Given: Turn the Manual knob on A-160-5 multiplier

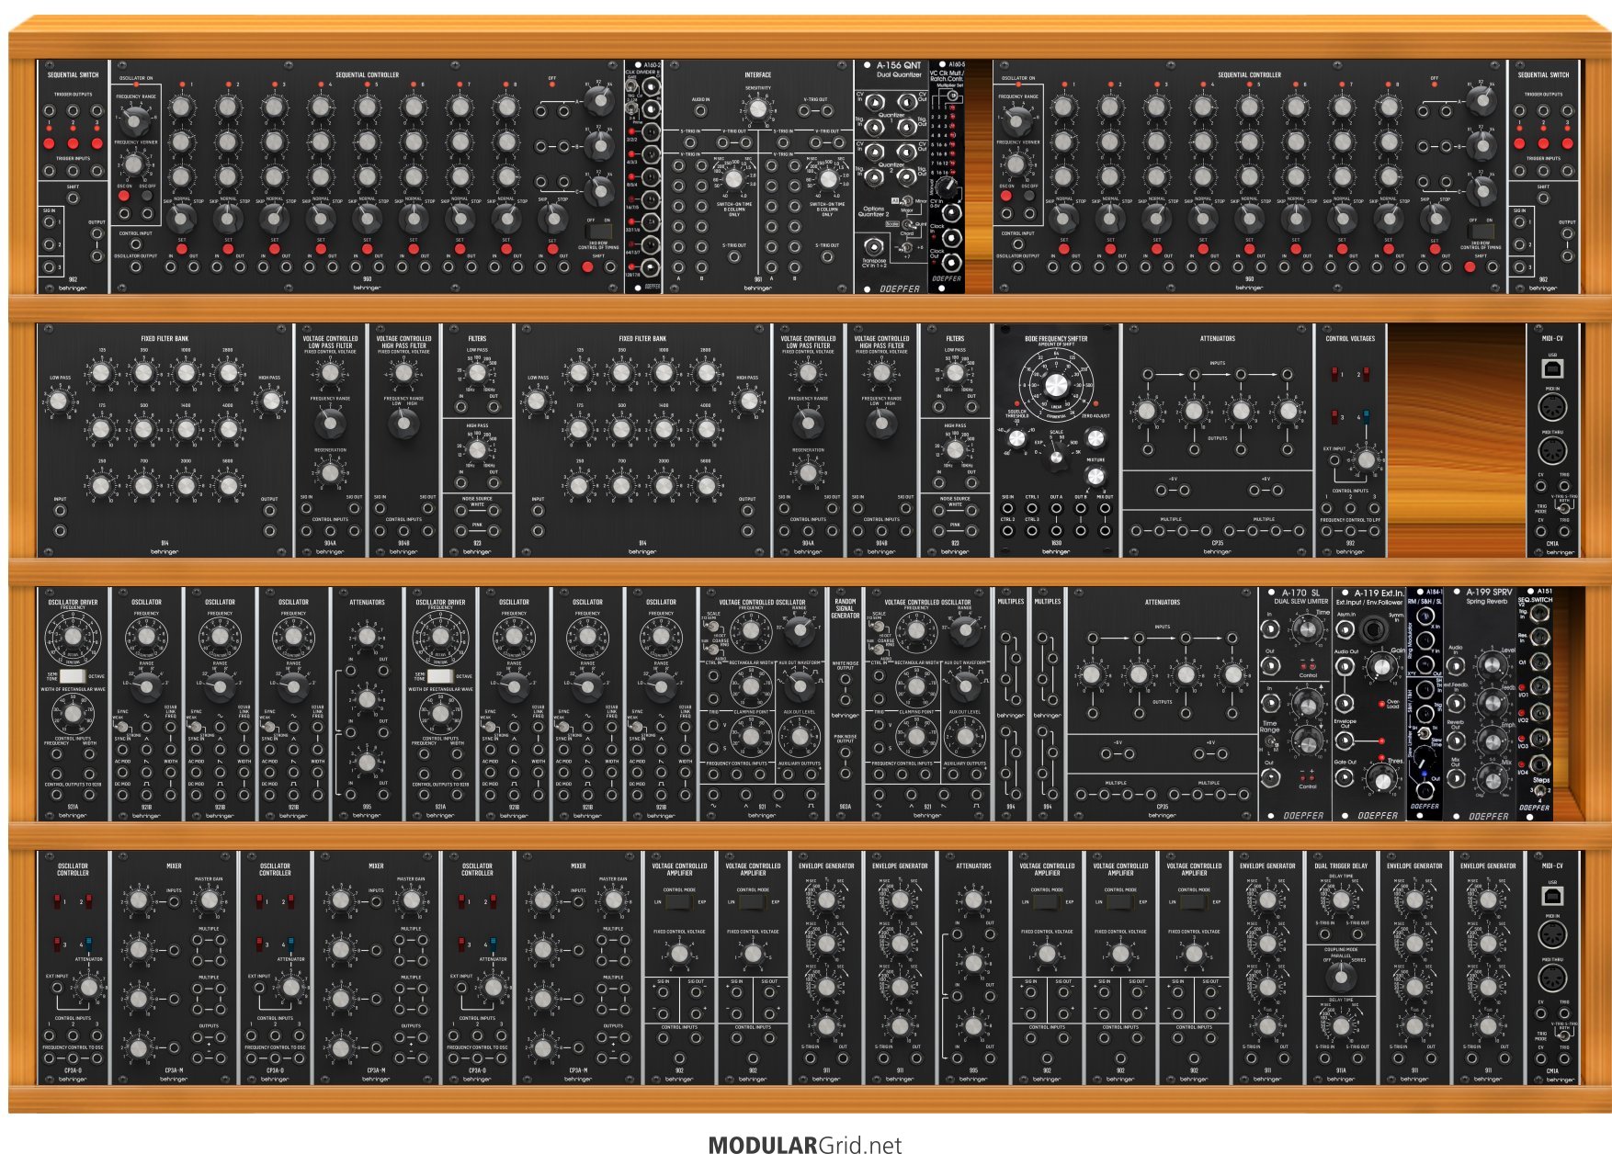Looking at the screenshot, I should click(946, 186).
